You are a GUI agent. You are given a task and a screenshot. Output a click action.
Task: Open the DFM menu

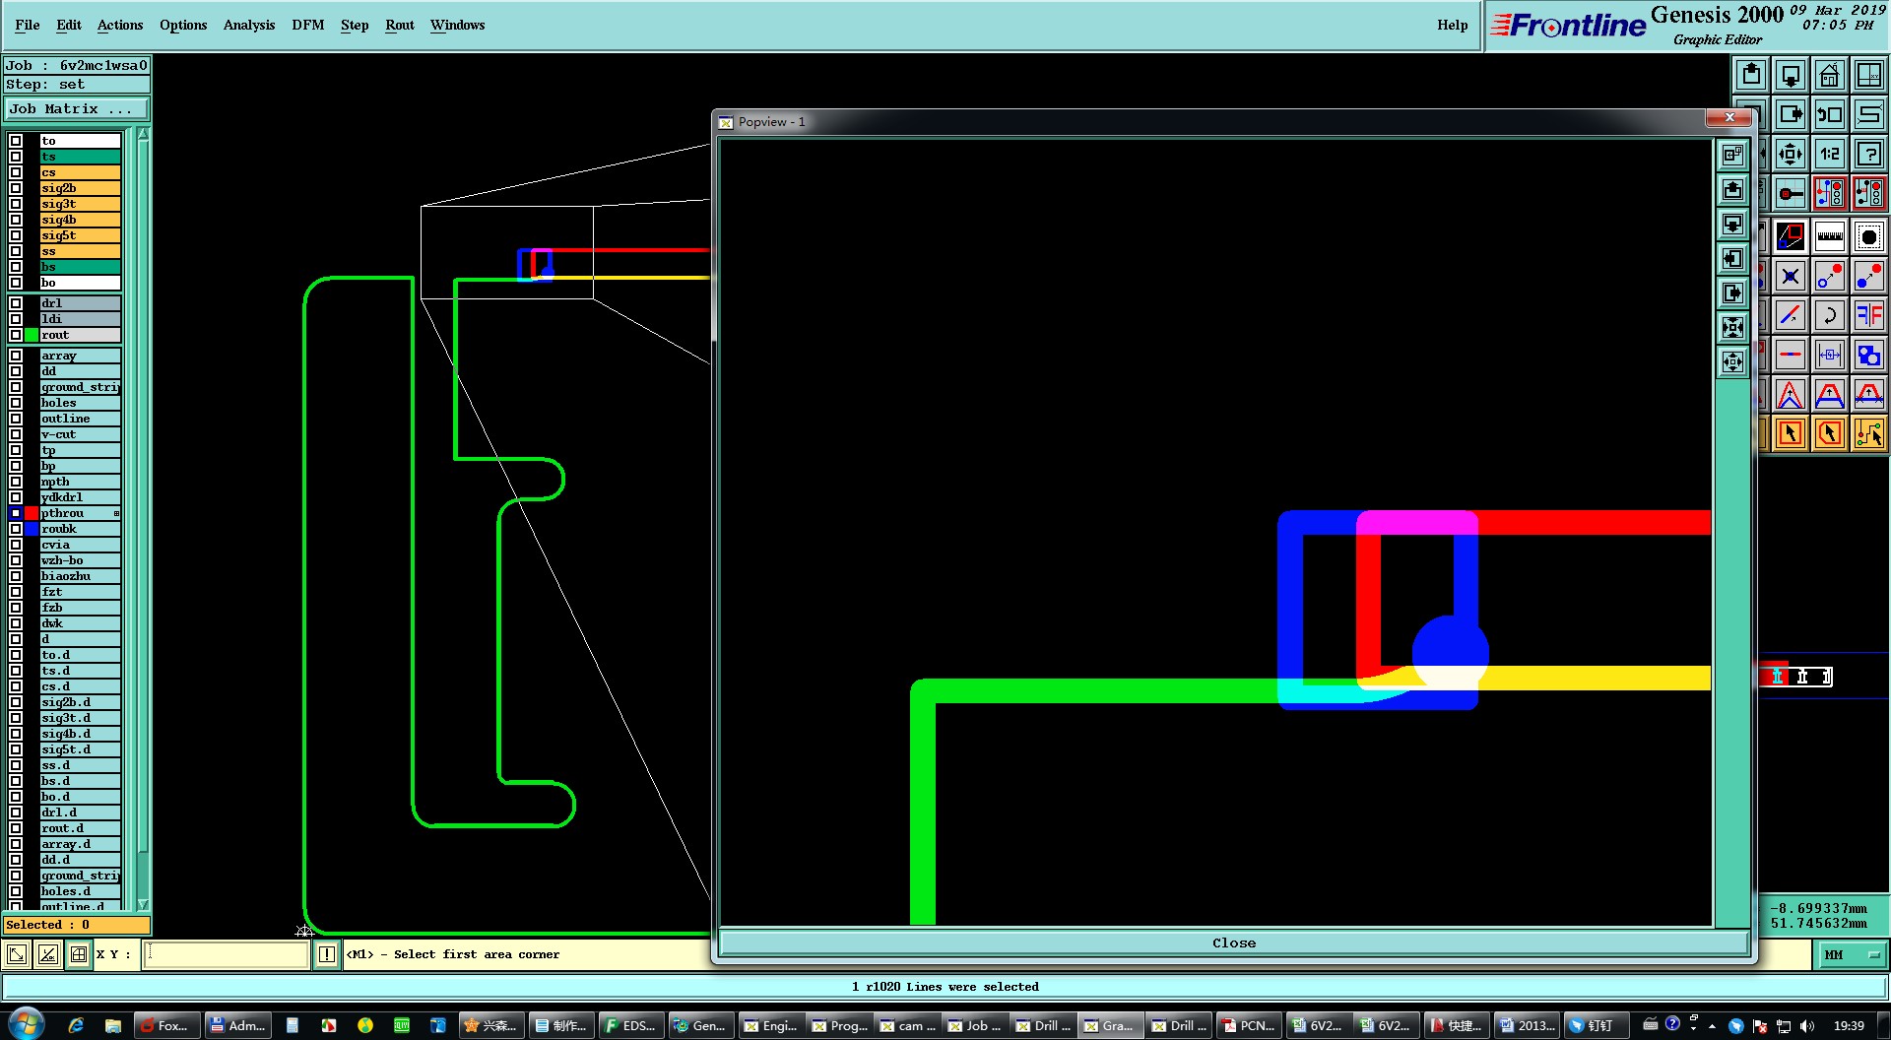click(308, 25)
